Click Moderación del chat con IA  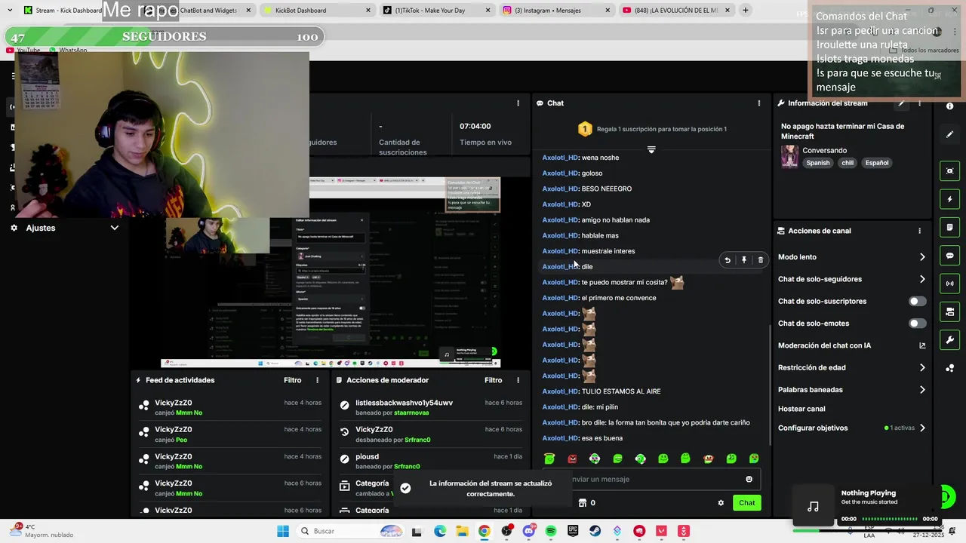(824, 345)
